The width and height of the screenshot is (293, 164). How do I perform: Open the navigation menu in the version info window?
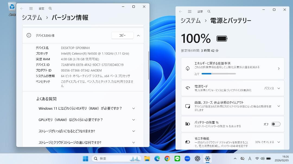(x=31, y=7)
